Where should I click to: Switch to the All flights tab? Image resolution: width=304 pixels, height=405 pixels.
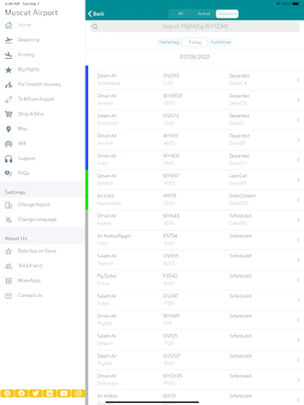(180, 13)
